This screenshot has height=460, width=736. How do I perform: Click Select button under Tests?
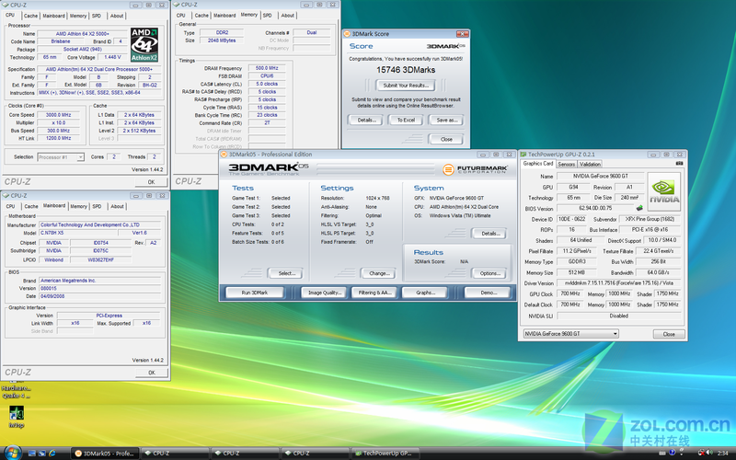tap(286, 273)
